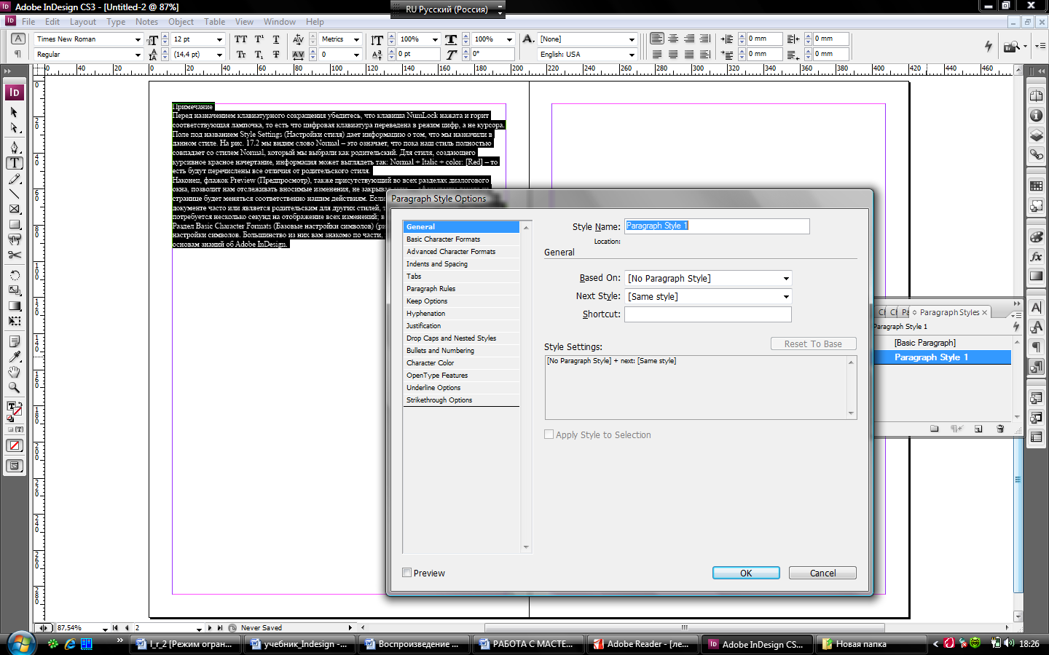This screenshot has width=1049, height=655.
Task: Select Indents and Spacing category
Action: pos(461,263)
